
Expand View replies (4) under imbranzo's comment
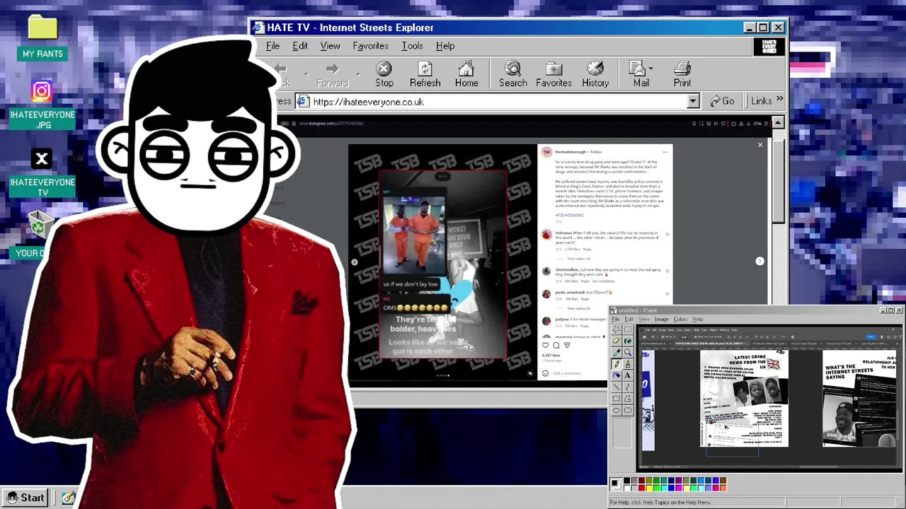point(579,259)
